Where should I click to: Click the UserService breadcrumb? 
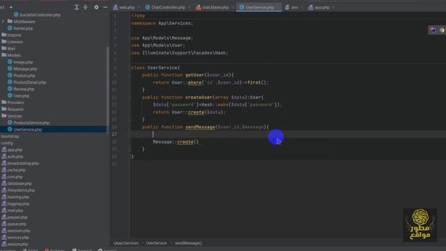tap(156, 243)
